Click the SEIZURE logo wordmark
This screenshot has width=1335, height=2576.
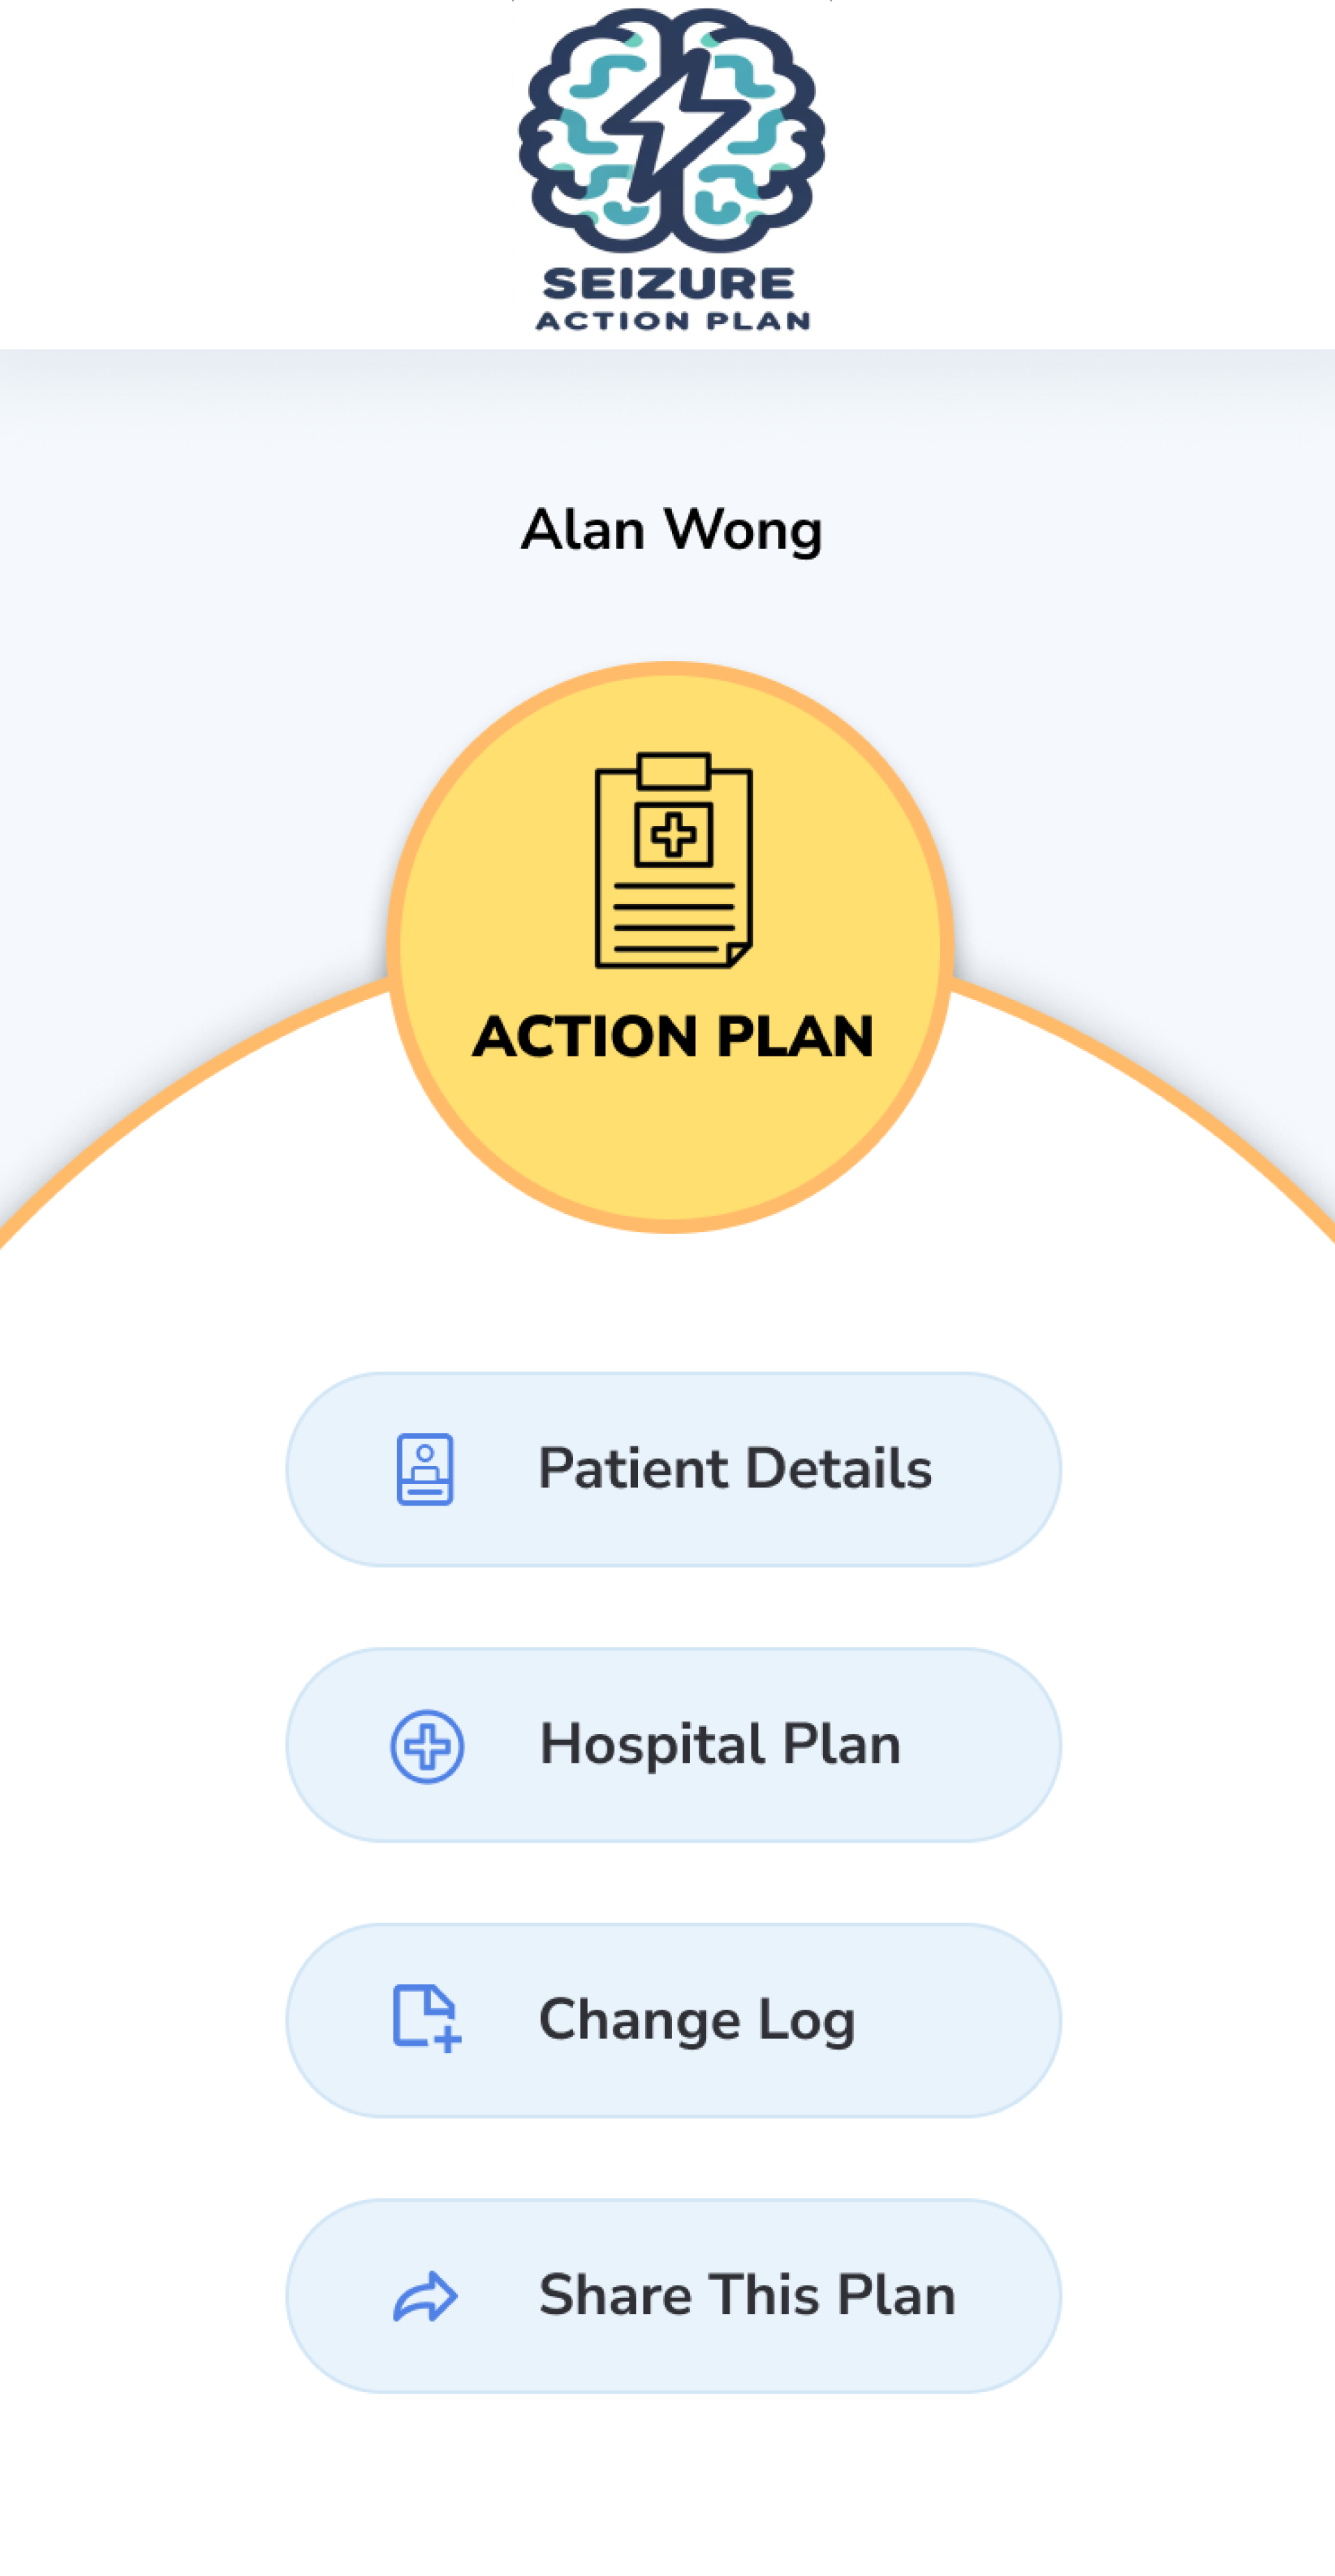669,284
